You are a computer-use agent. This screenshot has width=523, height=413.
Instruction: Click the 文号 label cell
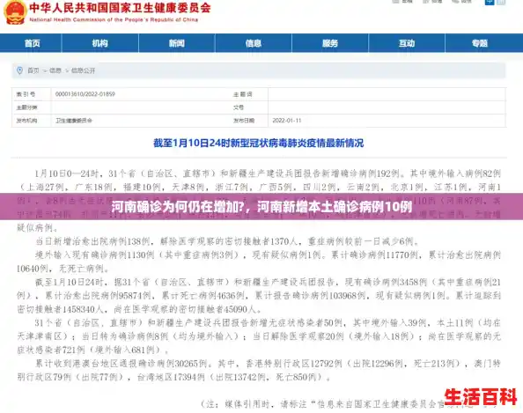pyautogui.click(x=239, y=107)
